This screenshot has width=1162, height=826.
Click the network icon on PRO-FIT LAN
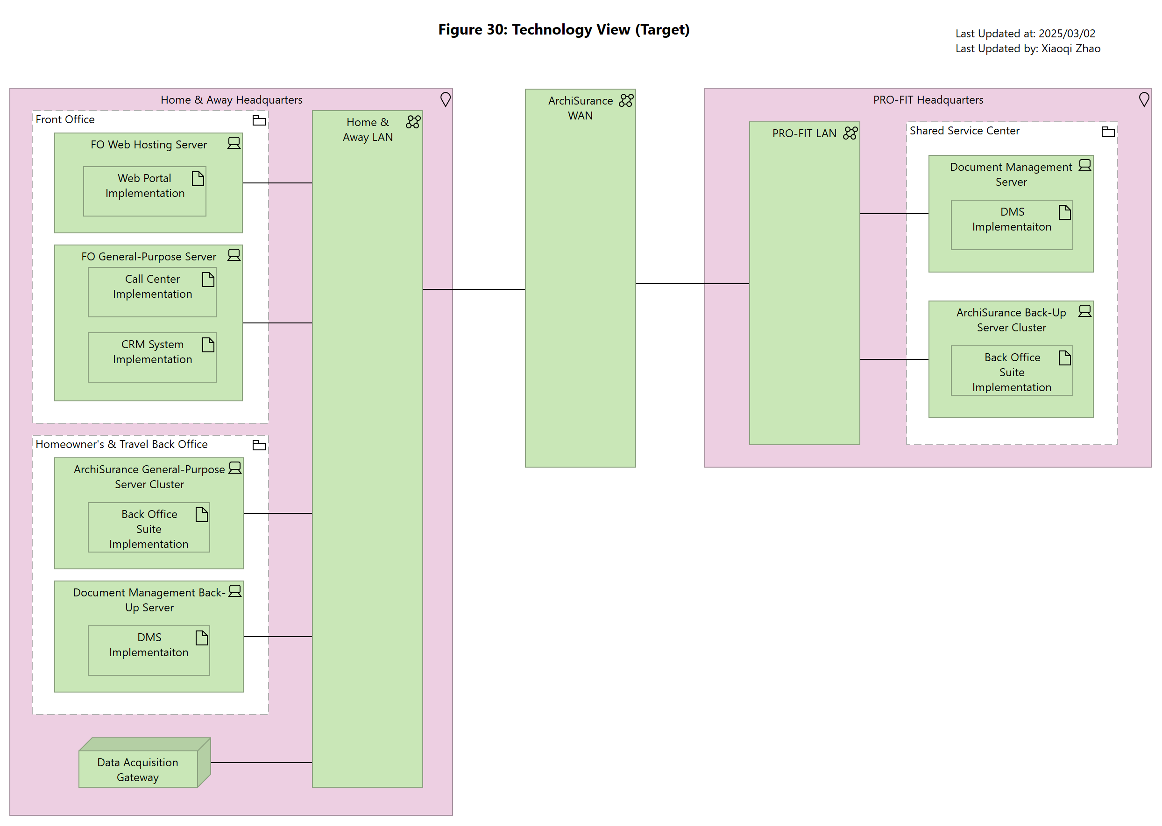click(850, 133)
